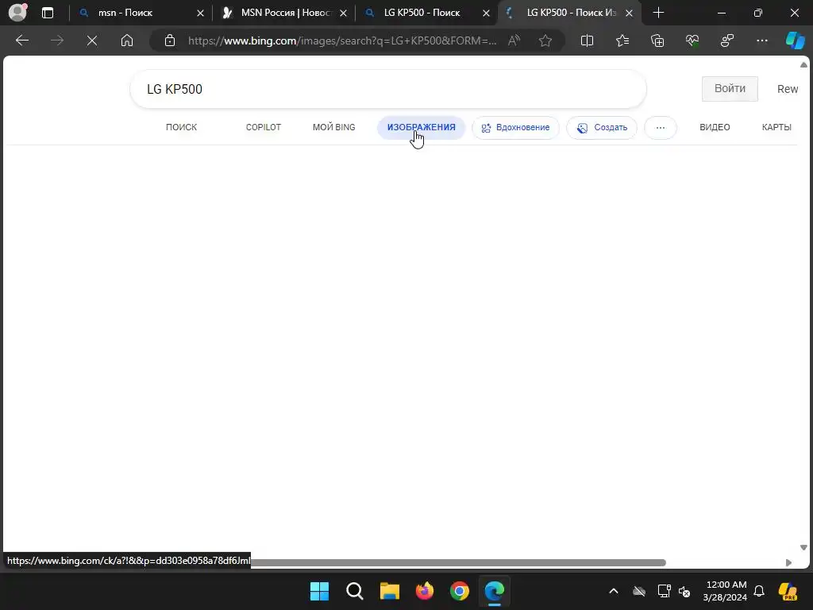Open the Copilot preview taskbar icon
Viewport: 813px width, 610px height.
click(788, 591)
